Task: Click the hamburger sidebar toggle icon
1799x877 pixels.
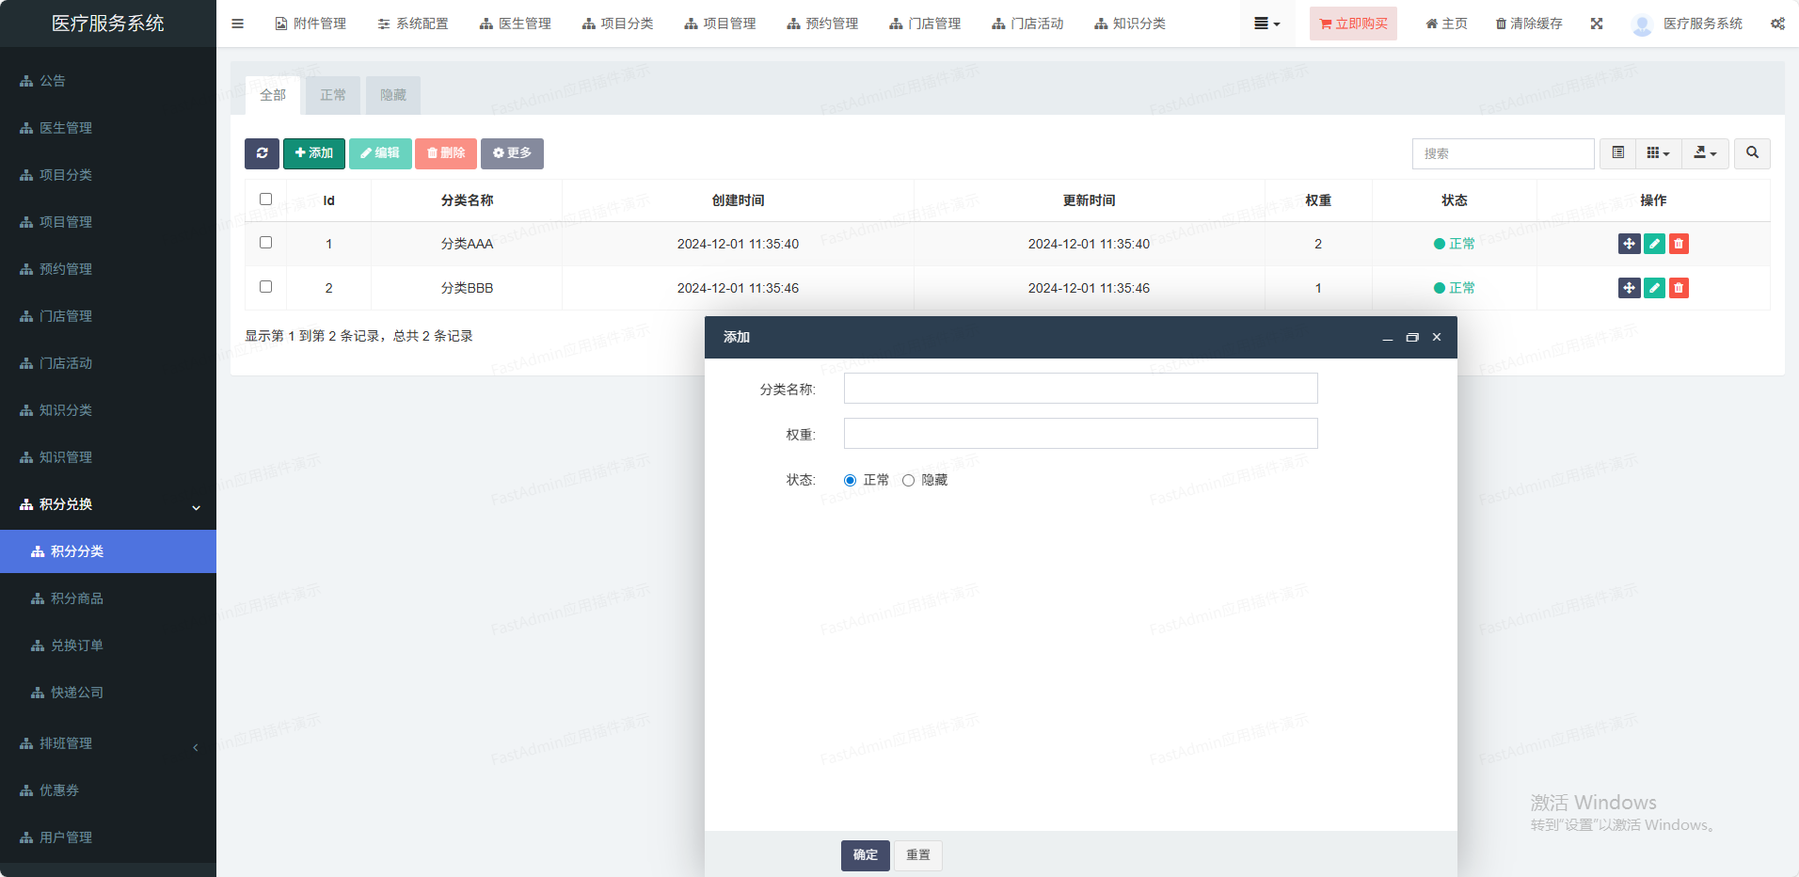Action: (x=237, y=24)
